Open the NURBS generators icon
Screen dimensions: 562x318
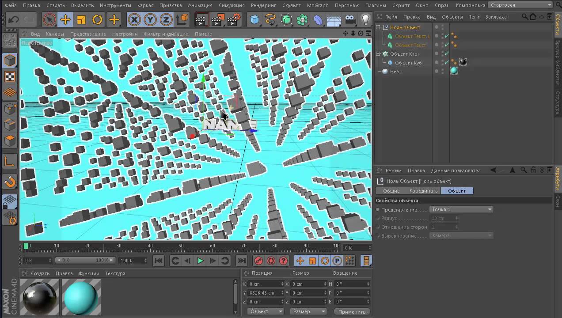click(286, 20)
